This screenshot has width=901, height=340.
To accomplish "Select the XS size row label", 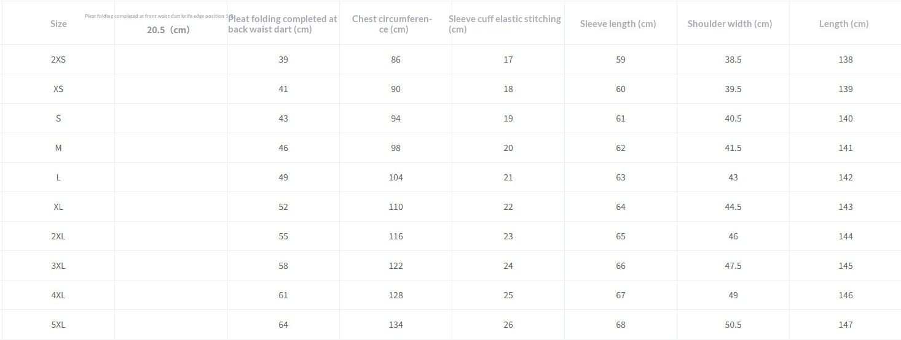I will point(58,89).
